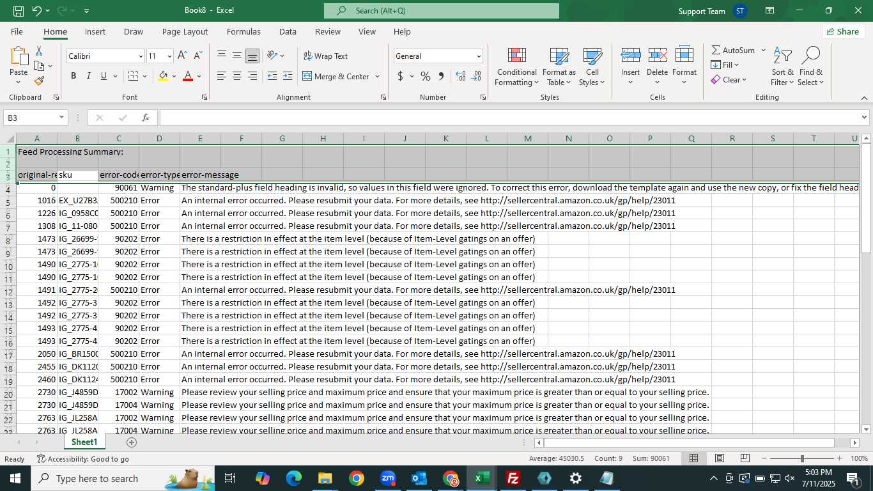Toggle Bottom Align
873x491 pixels.
click(x=252, y=56)
